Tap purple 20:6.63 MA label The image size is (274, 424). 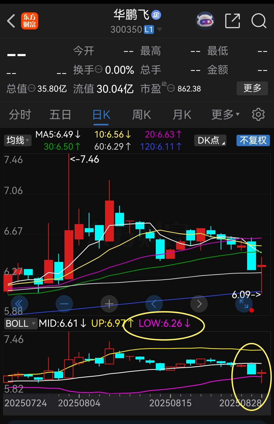point(163,134)
